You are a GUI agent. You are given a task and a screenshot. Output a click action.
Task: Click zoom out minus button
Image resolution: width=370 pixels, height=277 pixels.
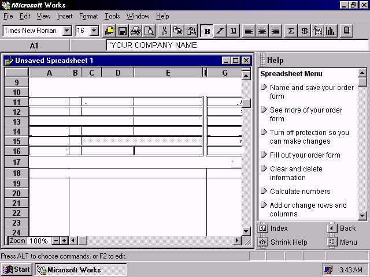(56, 241)
